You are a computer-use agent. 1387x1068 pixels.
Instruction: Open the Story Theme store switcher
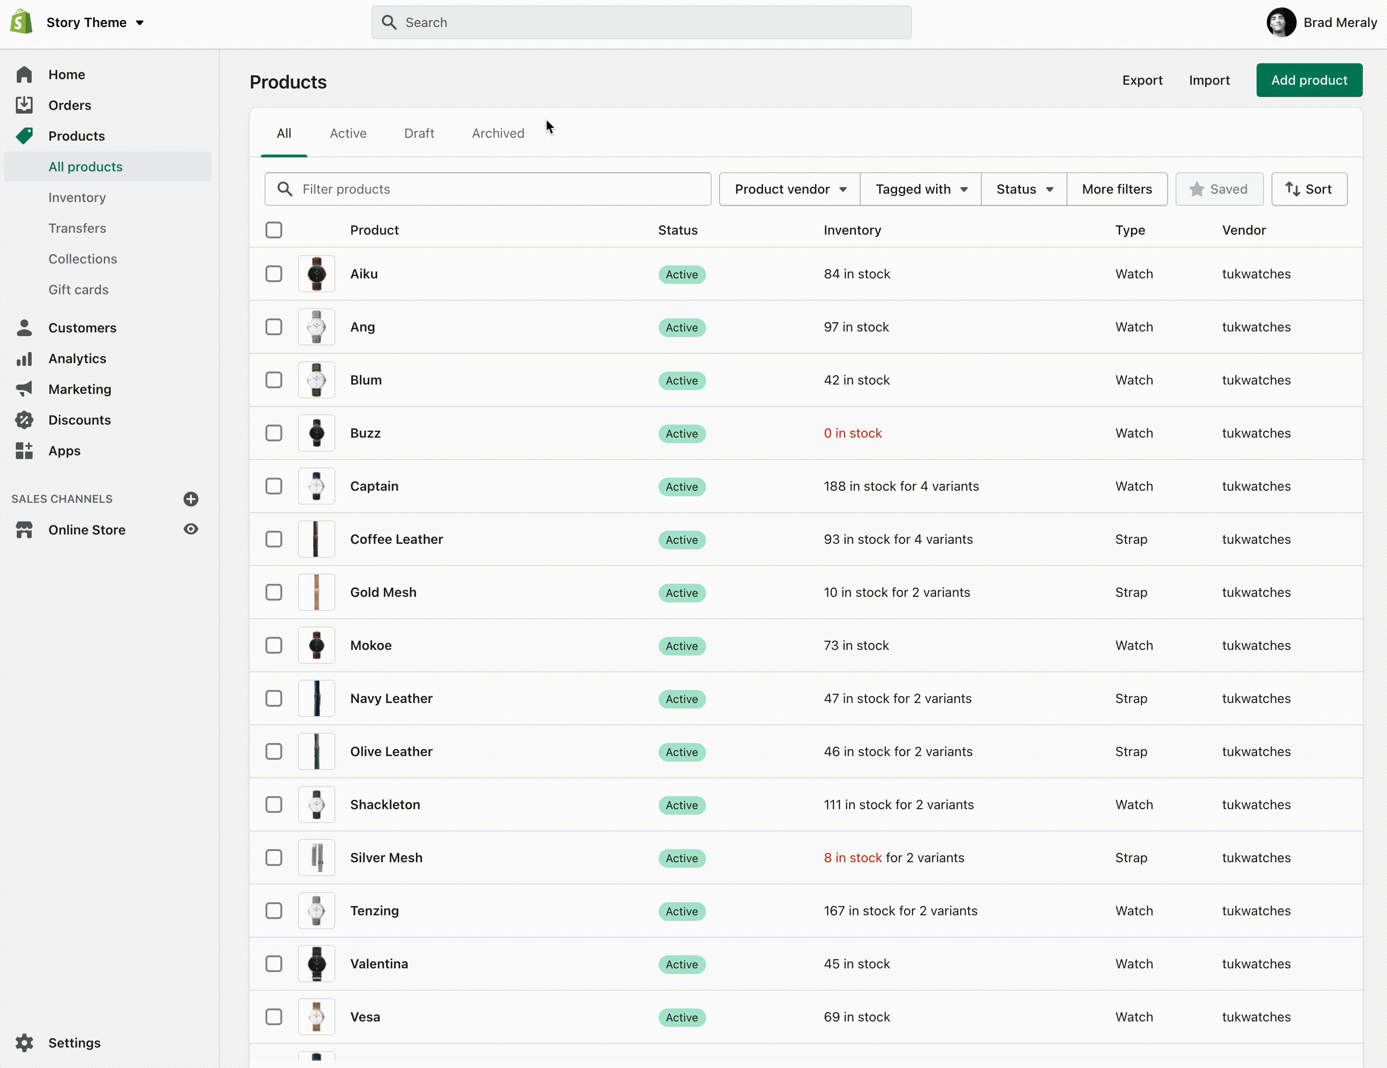click(95, 22)
